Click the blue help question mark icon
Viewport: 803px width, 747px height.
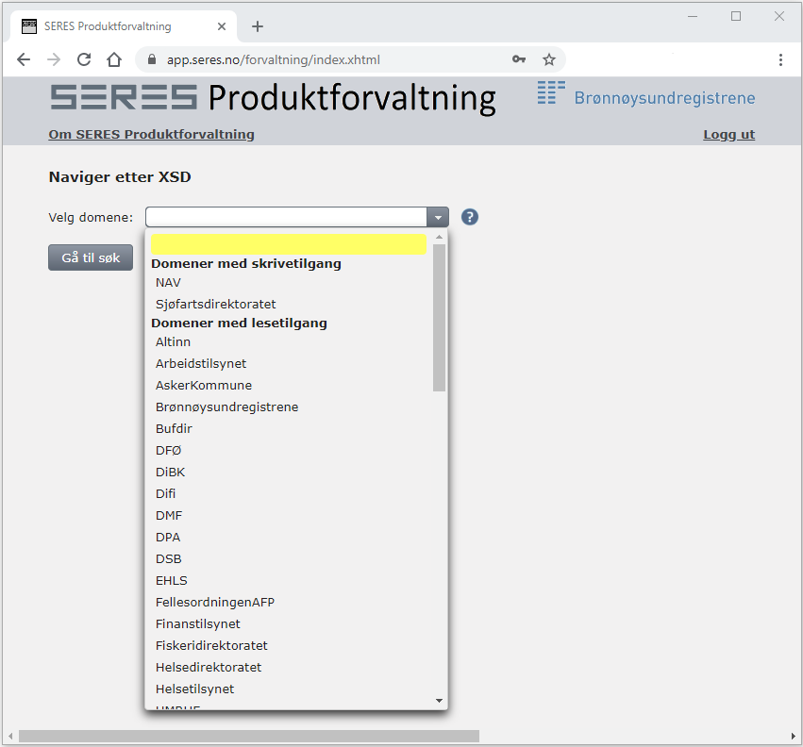pyautogui.click(x=470, y=217)
